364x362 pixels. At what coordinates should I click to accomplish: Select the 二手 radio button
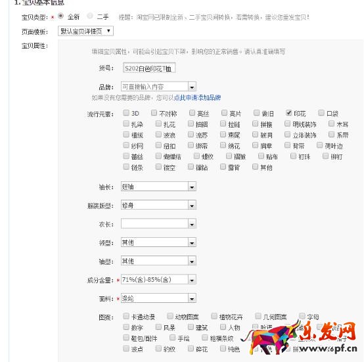point(90,16)
